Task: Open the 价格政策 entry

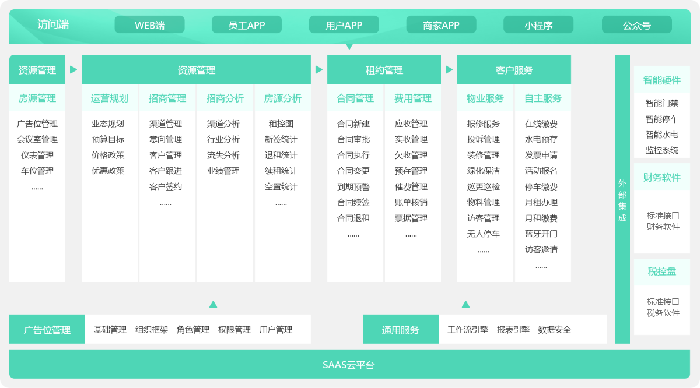Action: [x=108, y=155]
